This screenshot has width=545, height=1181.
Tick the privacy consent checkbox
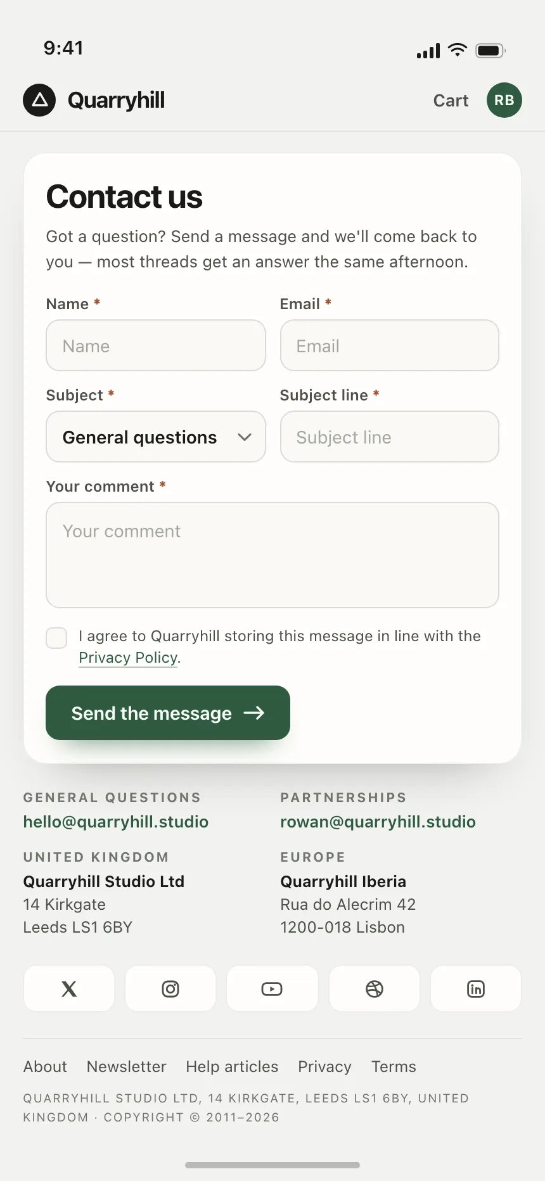56,638
